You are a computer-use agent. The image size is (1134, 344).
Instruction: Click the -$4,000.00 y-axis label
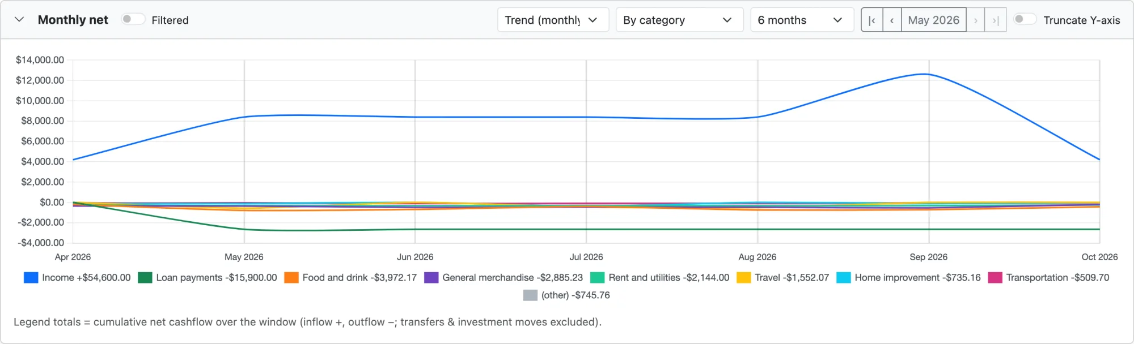point(41,243)
